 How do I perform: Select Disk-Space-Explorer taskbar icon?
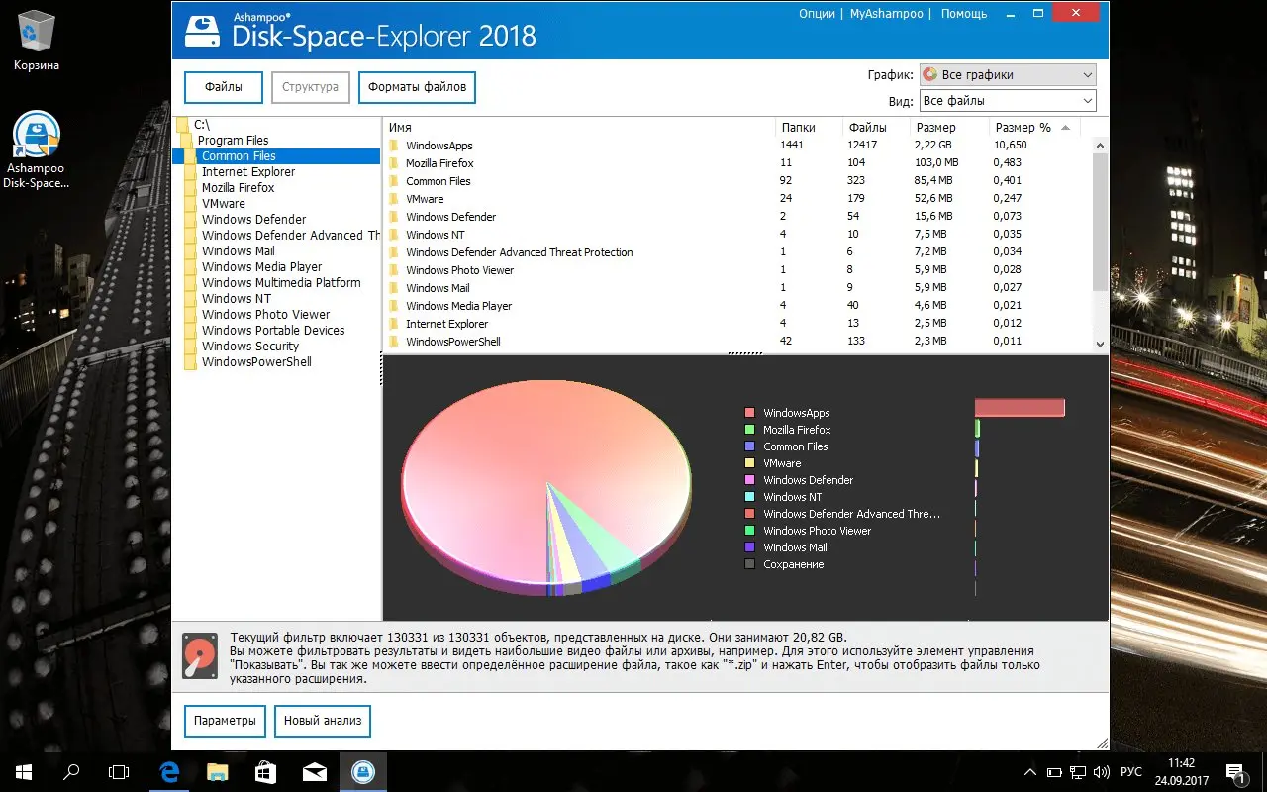pos(363,772)
